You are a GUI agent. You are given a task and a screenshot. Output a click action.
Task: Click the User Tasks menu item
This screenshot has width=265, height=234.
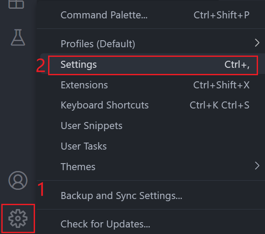pyautogui.click(x=84, y=146)
